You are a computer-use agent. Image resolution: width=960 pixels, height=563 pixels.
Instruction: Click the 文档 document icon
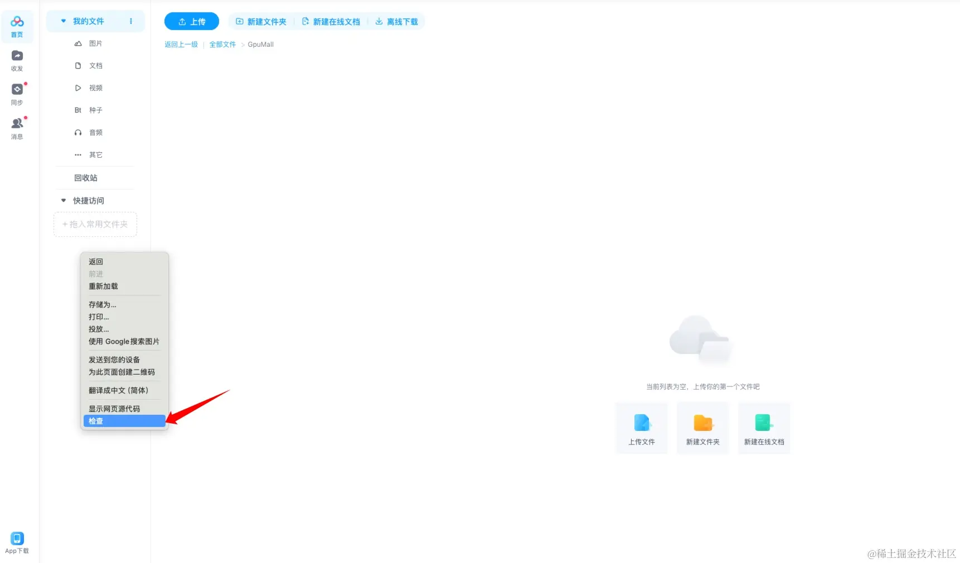tap(78, 66)
